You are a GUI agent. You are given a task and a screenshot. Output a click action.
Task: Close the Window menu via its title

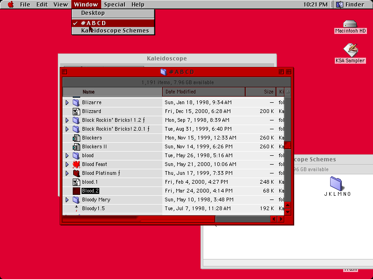tap(86, 5)
